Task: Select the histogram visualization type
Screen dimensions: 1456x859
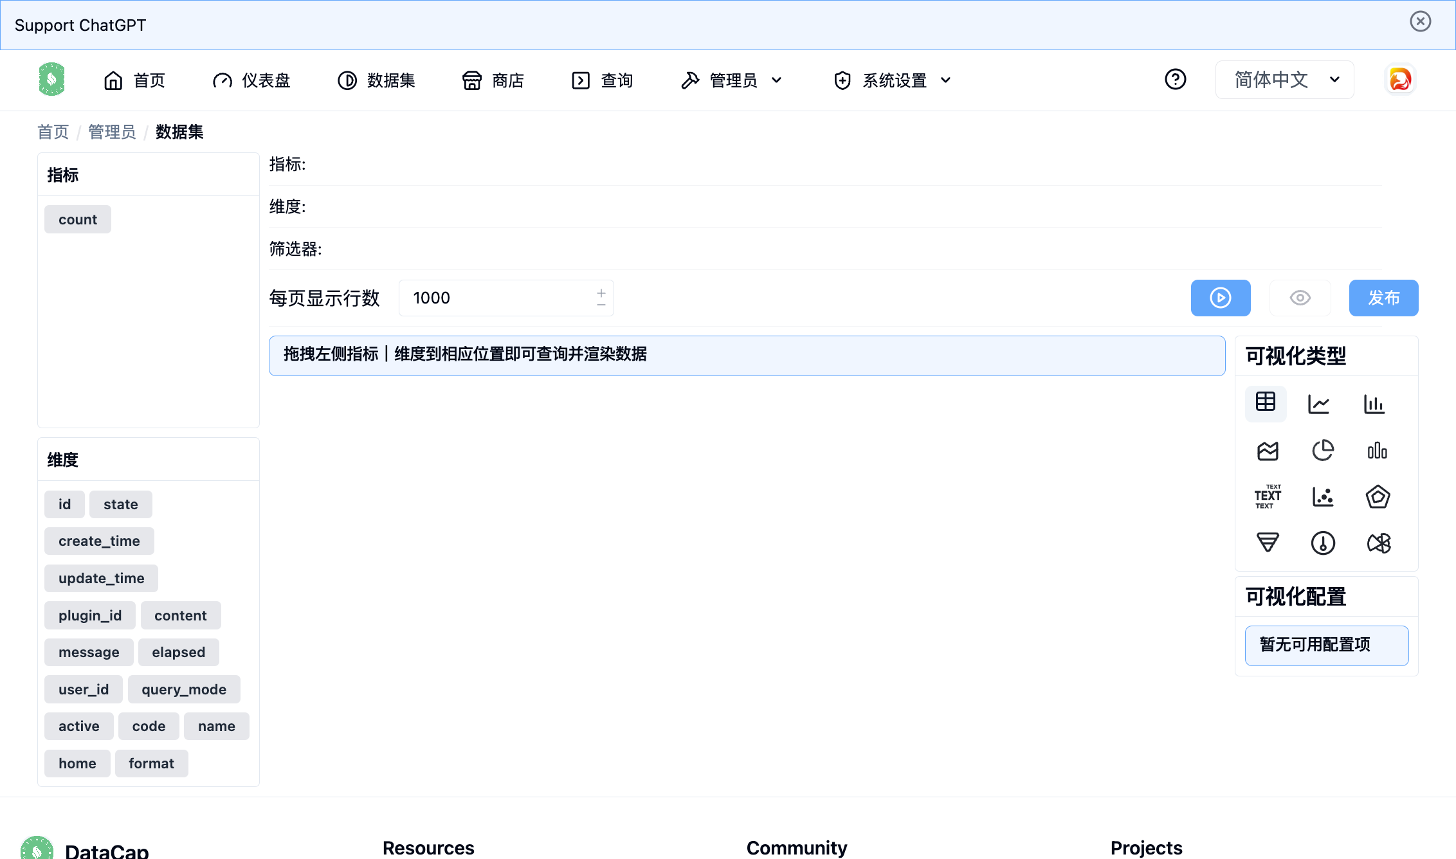Action: tap(1378, 451)
